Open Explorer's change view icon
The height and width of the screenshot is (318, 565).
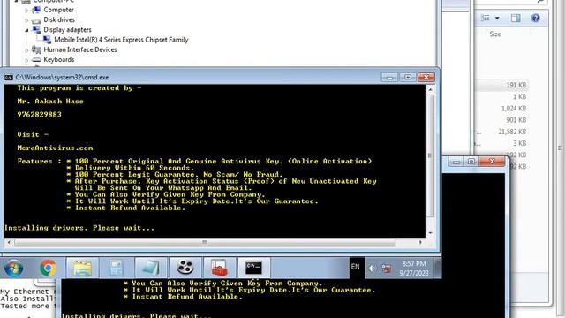486,18
